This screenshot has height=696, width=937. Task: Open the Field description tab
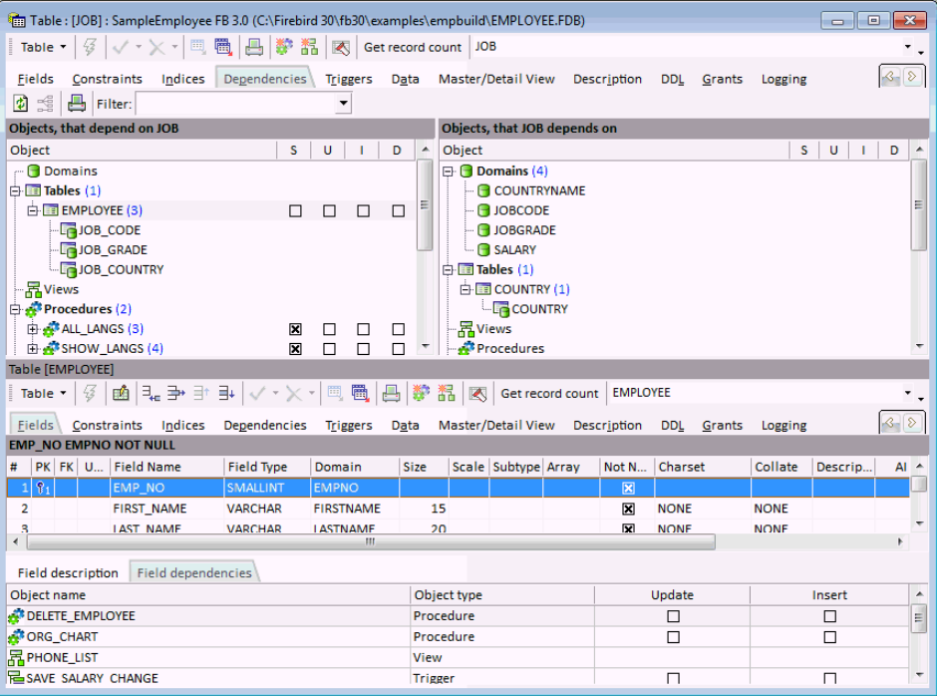pyautogui.click(x=68, y=573)
